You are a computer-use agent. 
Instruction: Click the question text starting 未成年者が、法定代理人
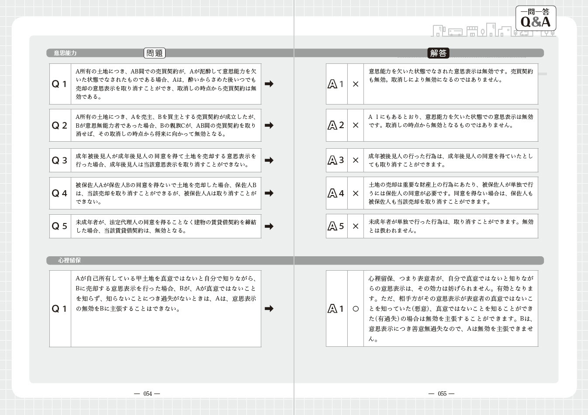pyautogui.click(x=166, y=227)
